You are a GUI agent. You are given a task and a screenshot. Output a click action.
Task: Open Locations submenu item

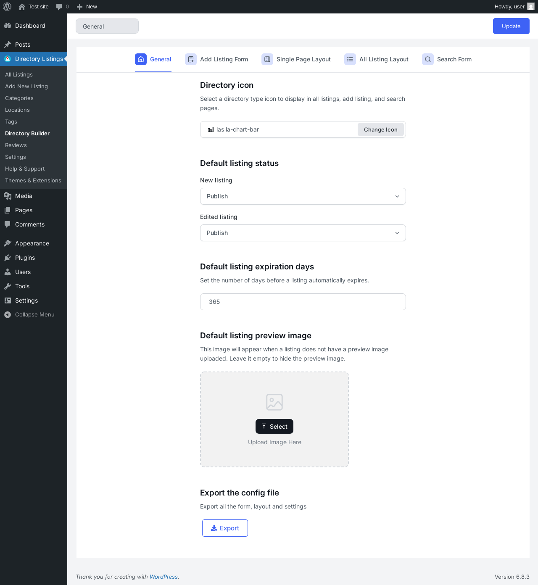coord(17,110)
